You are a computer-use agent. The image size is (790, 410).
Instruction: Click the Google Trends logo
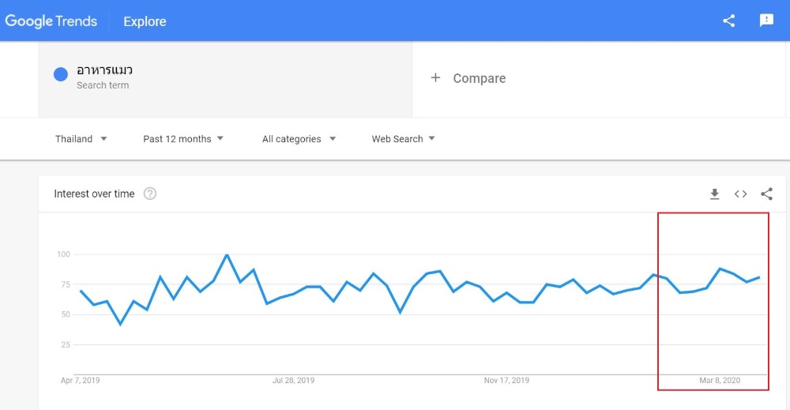[x=51, y=21]
